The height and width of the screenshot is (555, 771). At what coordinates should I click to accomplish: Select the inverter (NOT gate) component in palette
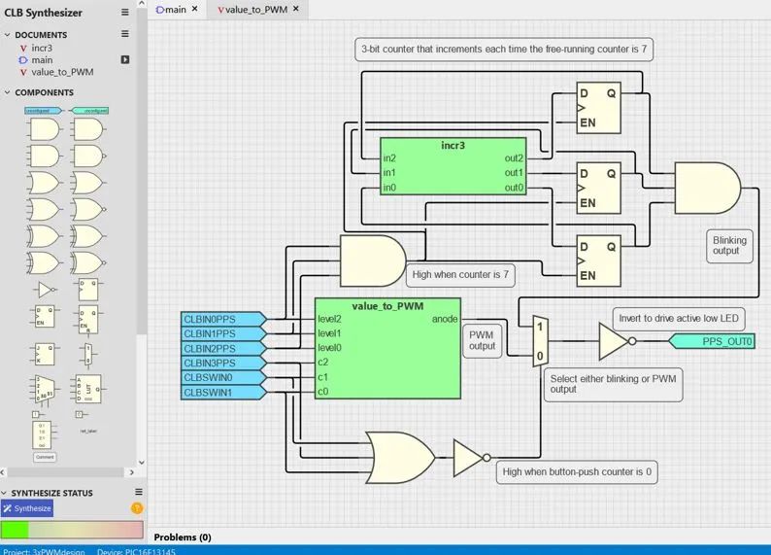(x=46, y=289)
